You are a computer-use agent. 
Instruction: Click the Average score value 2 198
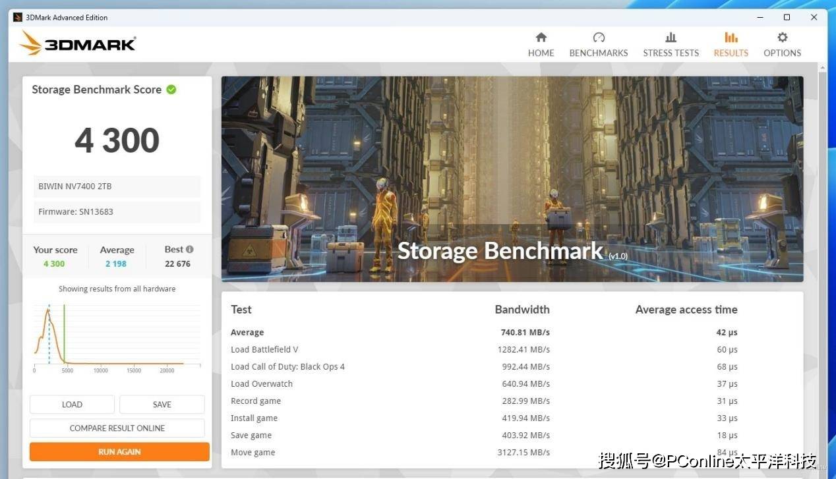click(x=116, y=264)
